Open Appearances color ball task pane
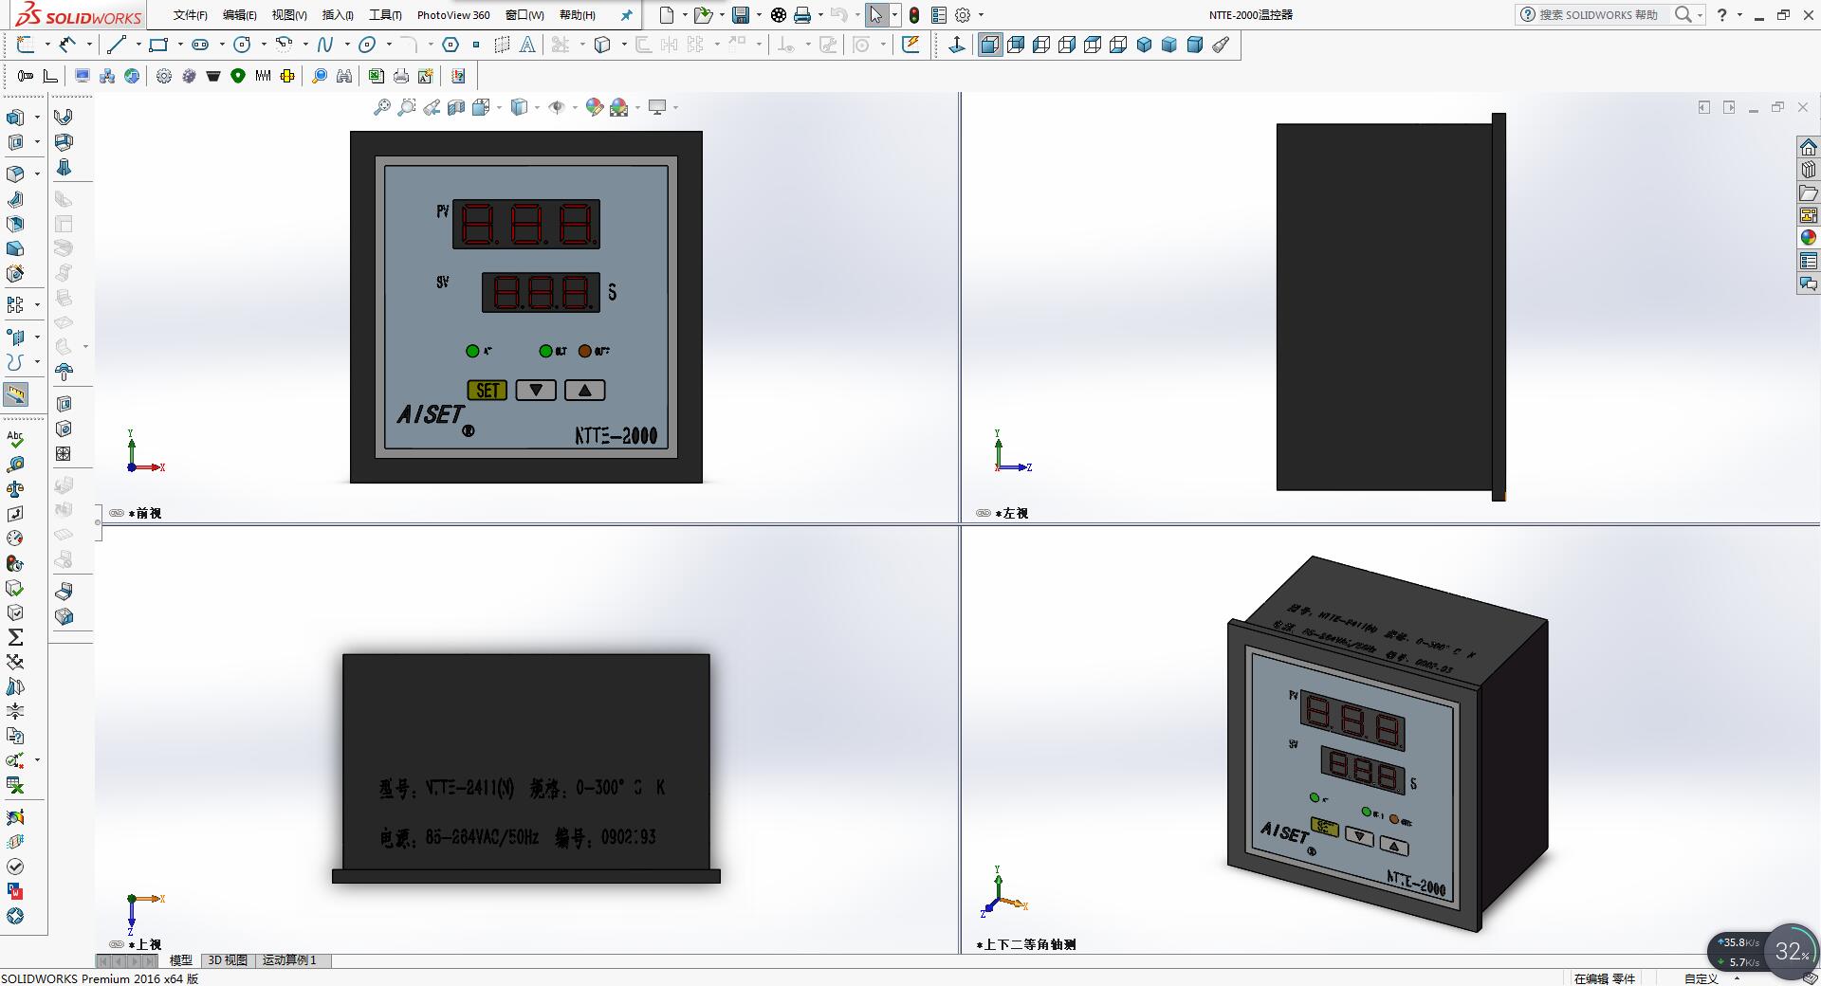The width and height of the screenshot is (1821, 986). click(1809, 238)
